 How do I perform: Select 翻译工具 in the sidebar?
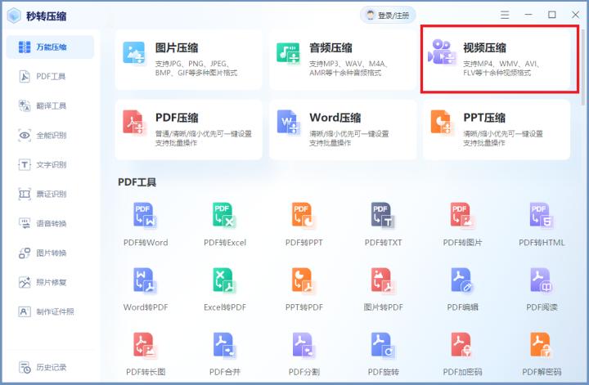click(x=50, y=105)
